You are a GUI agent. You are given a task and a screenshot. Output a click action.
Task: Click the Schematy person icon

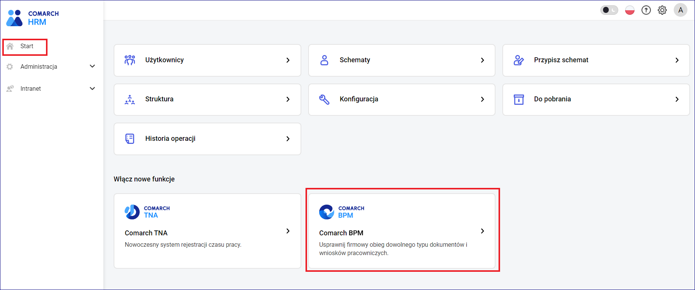pos(324,60)
